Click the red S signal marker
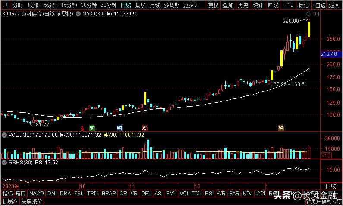This screenshot has height=206, width=343. [x=82, y=129]
